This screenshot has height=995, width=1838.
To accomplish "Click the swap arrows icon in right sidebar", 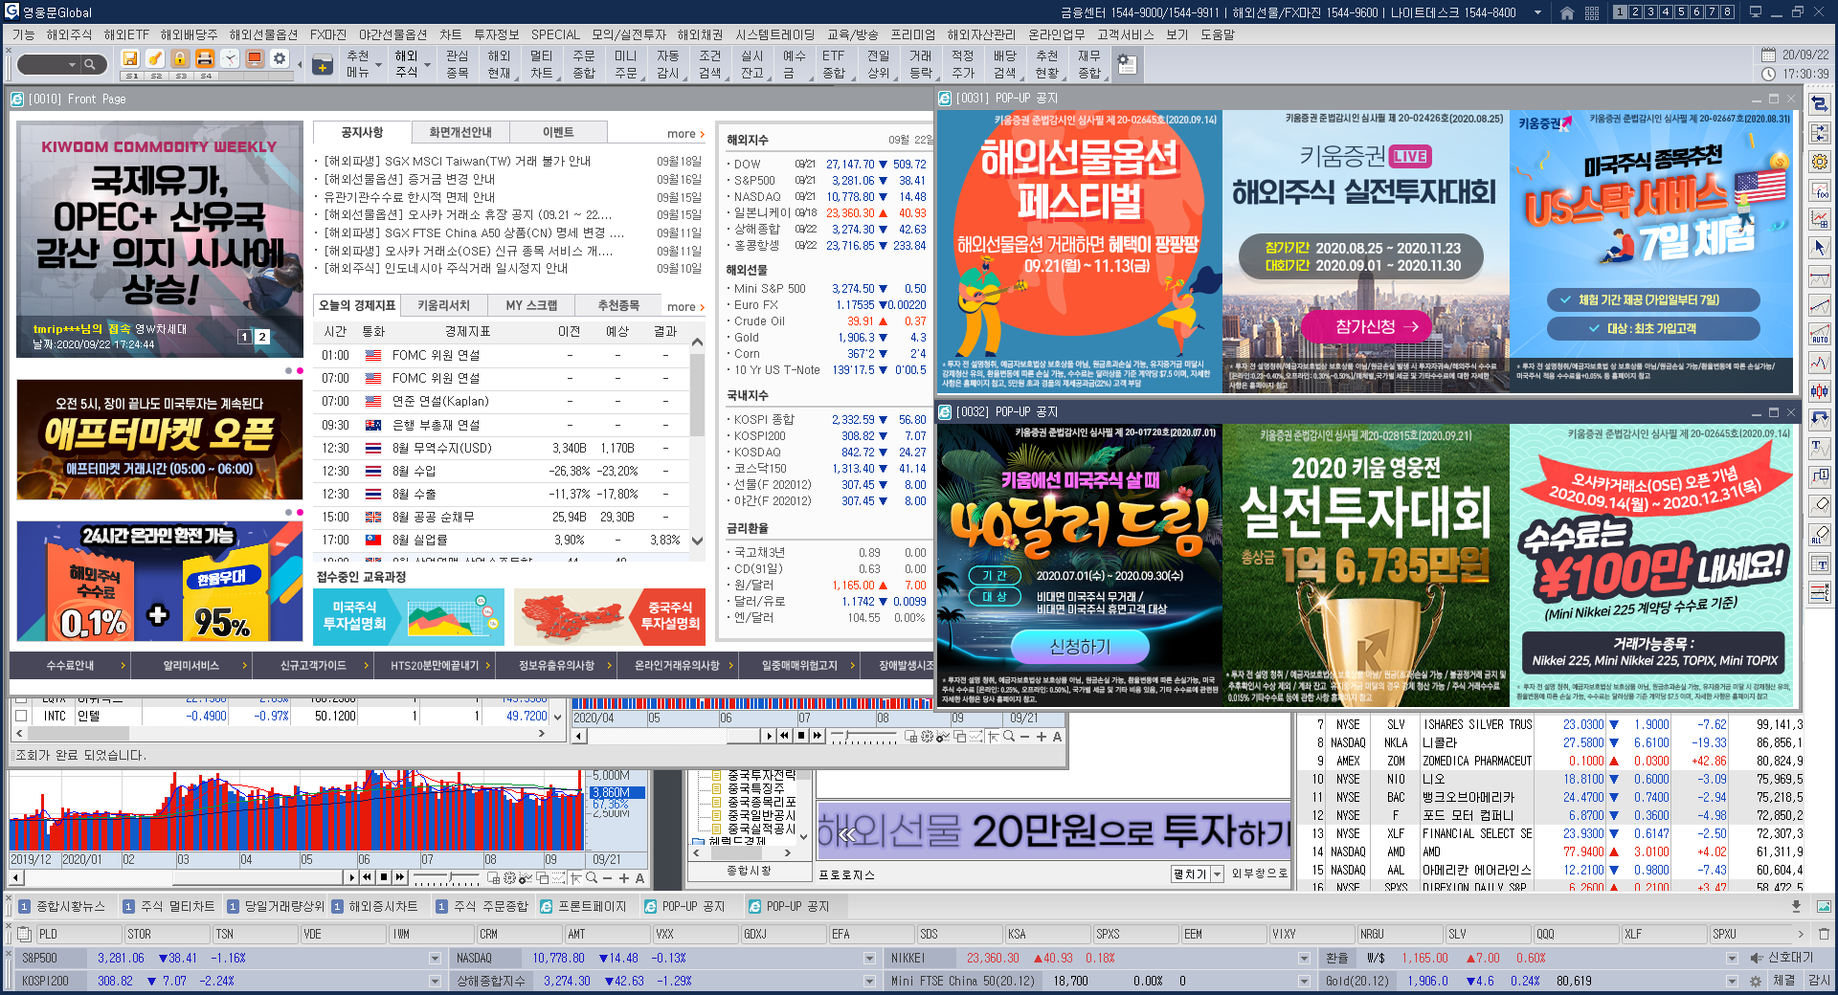I will click(x=1820, y=104).
